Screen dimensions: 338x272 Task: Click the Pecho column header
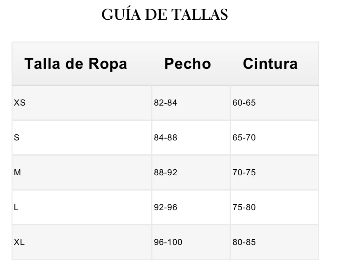click(x=187, y=64)
